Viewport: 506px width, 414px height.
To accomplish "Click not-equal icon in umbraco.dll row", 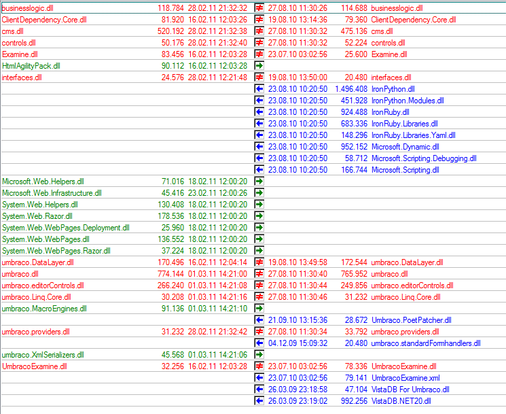I will pyautogui.click(x=259, y=274).
